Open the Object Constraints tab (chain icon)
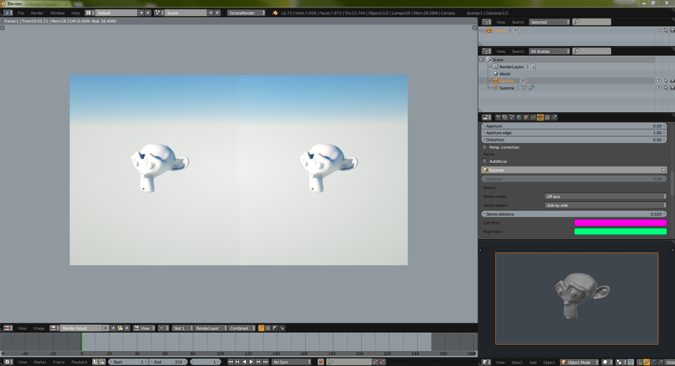 click(x=533, y=117)
